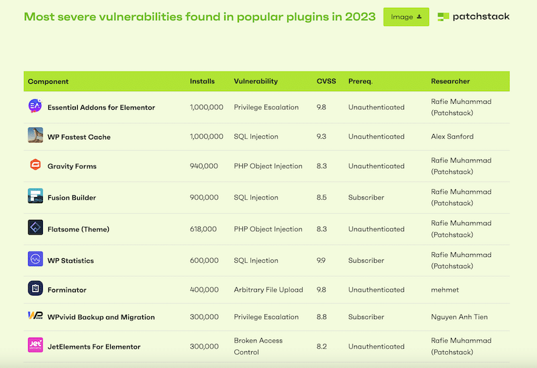Sort by the Component column header

(x=48, y=81)
